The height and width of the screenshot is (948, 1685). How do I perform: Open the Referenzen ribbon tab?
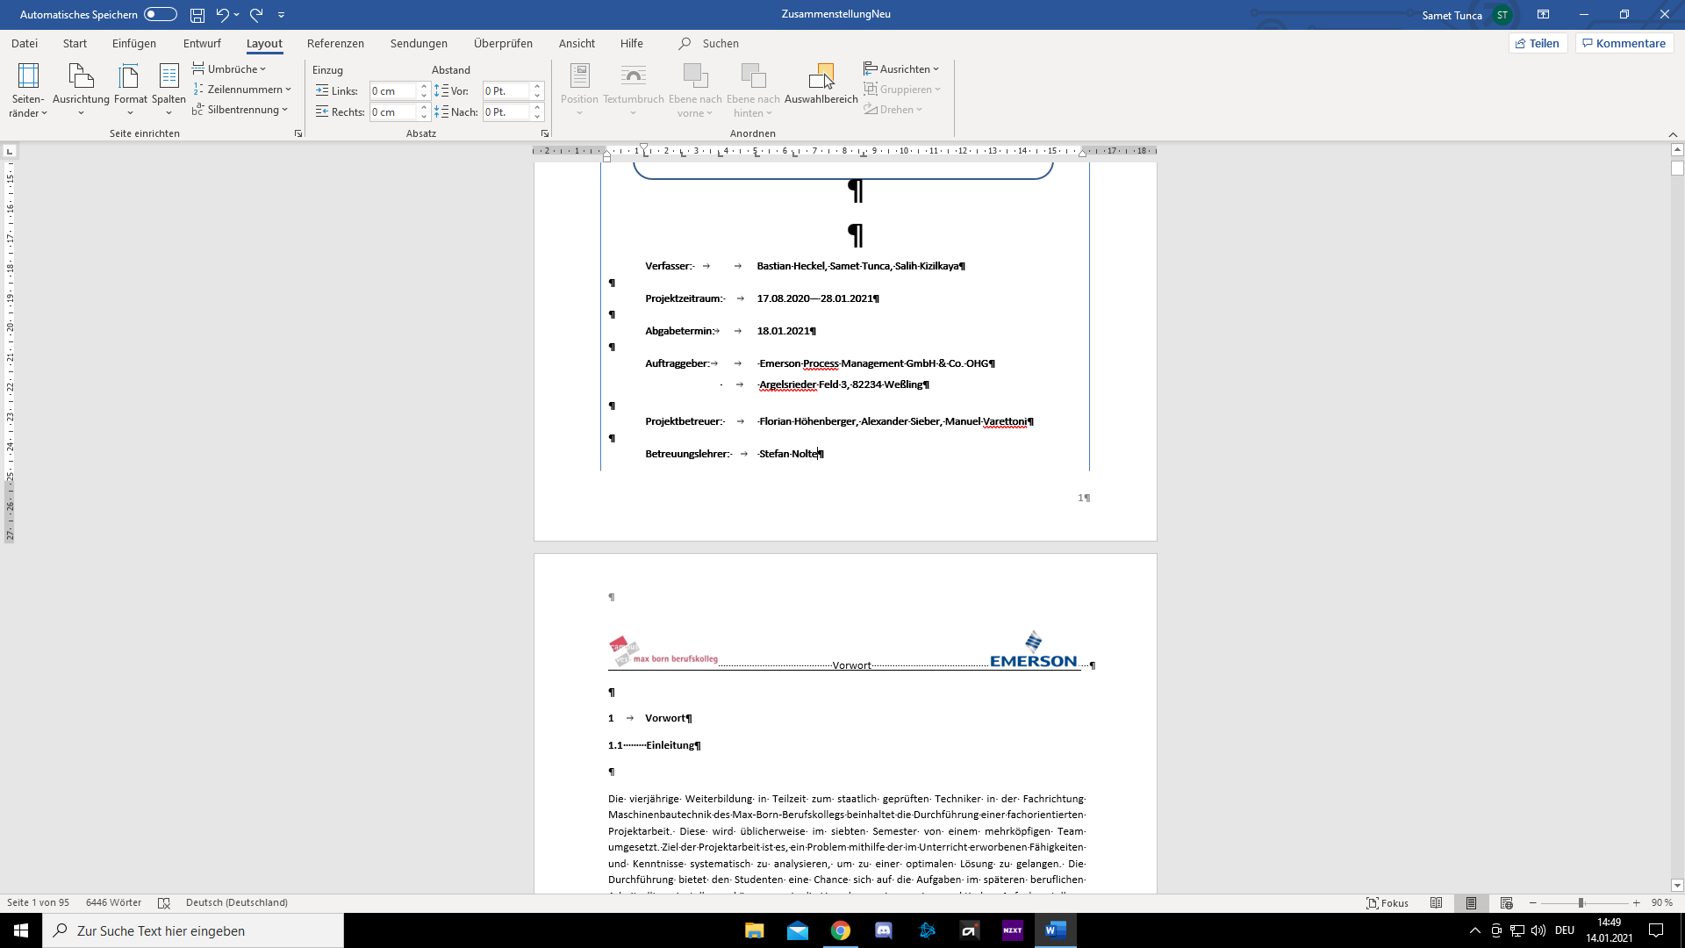335,43
